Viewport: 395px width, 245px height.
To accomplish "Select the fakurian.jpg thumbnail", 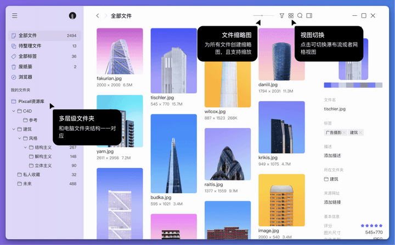I will (120, 51).
